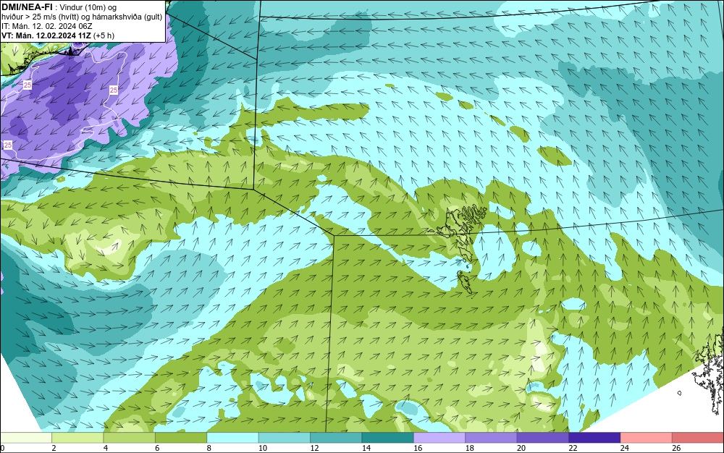Click the 24–26 m/s pink legend swatch
This screenshot has width=724, height=453.
point(647,438)
